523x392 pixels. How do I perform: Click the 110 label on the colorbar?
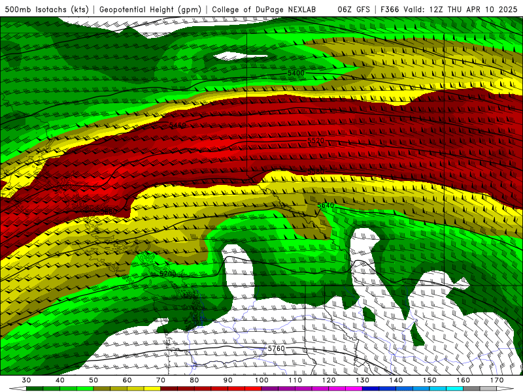[x=295, y=380]
